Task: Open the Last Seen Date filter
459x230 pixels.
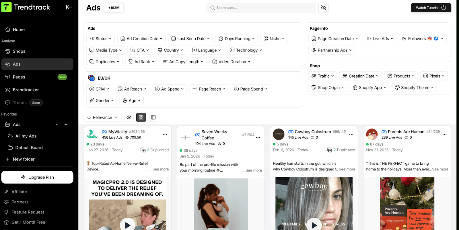Action: tap(190, 39)
